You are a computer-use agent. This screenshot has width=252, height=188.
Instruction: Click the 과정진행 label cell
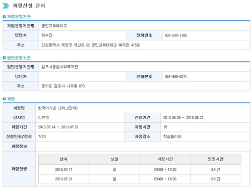pos(19,169)
